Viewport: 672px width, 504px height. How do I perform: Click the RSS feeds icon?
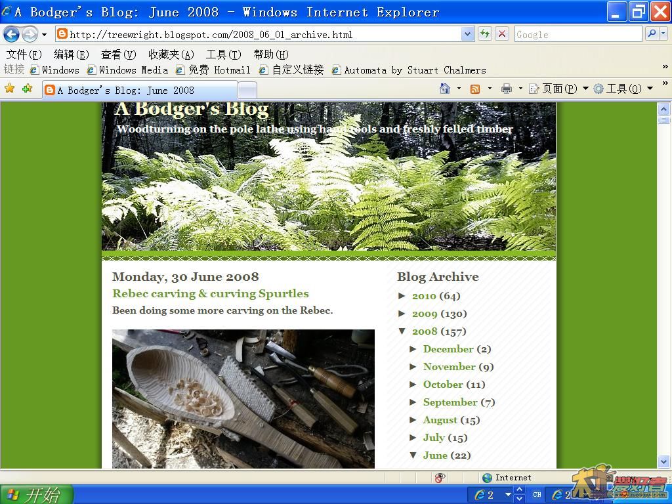point(475,89)
